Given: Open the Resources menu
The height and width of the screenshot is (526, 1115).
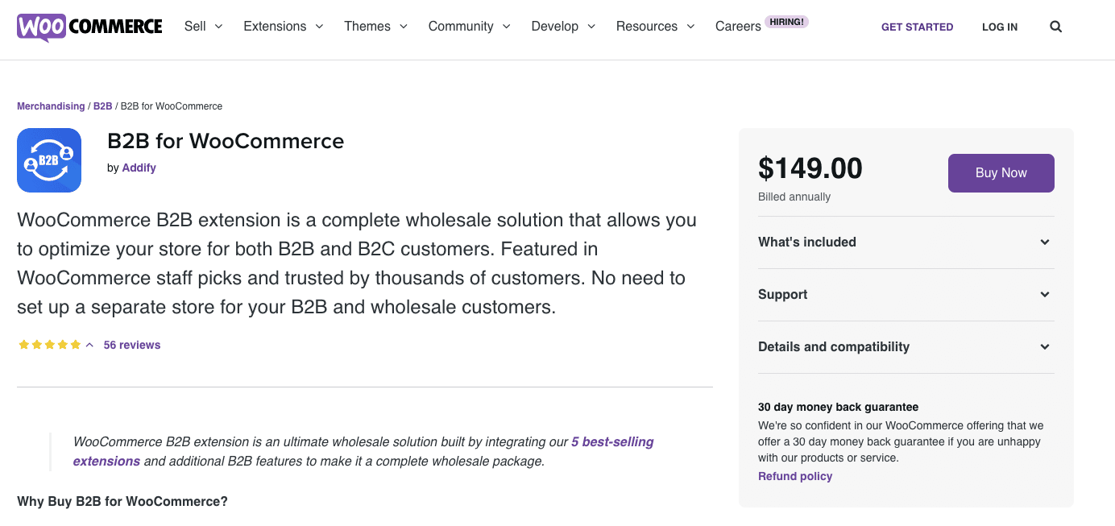Looking at the screenshot, I should coord(655,27).
